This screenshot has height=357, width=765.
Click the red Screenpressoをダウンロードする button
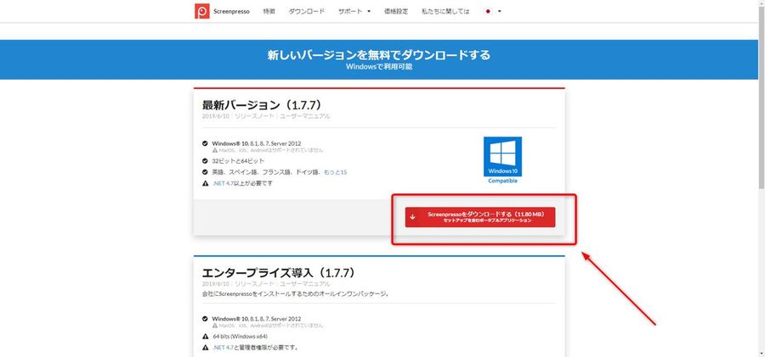click(480, 217)
